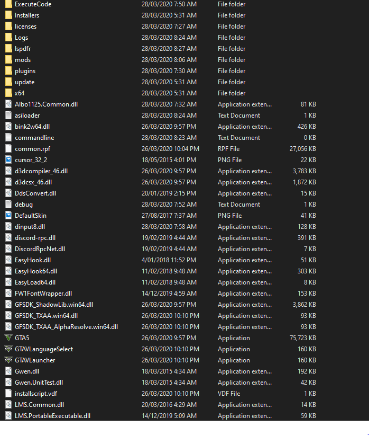The height and width of the screenshot is (435, 369).
Task: Select the DdsConvert.dll file name
Action: 35,193
